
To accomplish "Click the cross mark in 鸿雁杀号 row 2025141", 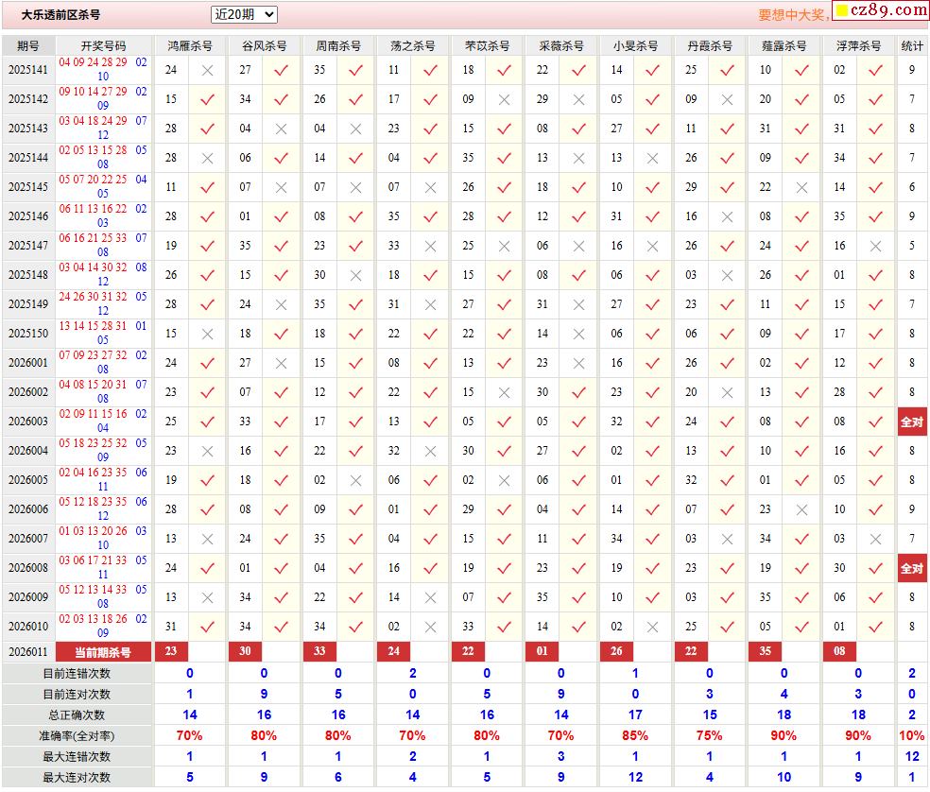I will pos(207,70).
